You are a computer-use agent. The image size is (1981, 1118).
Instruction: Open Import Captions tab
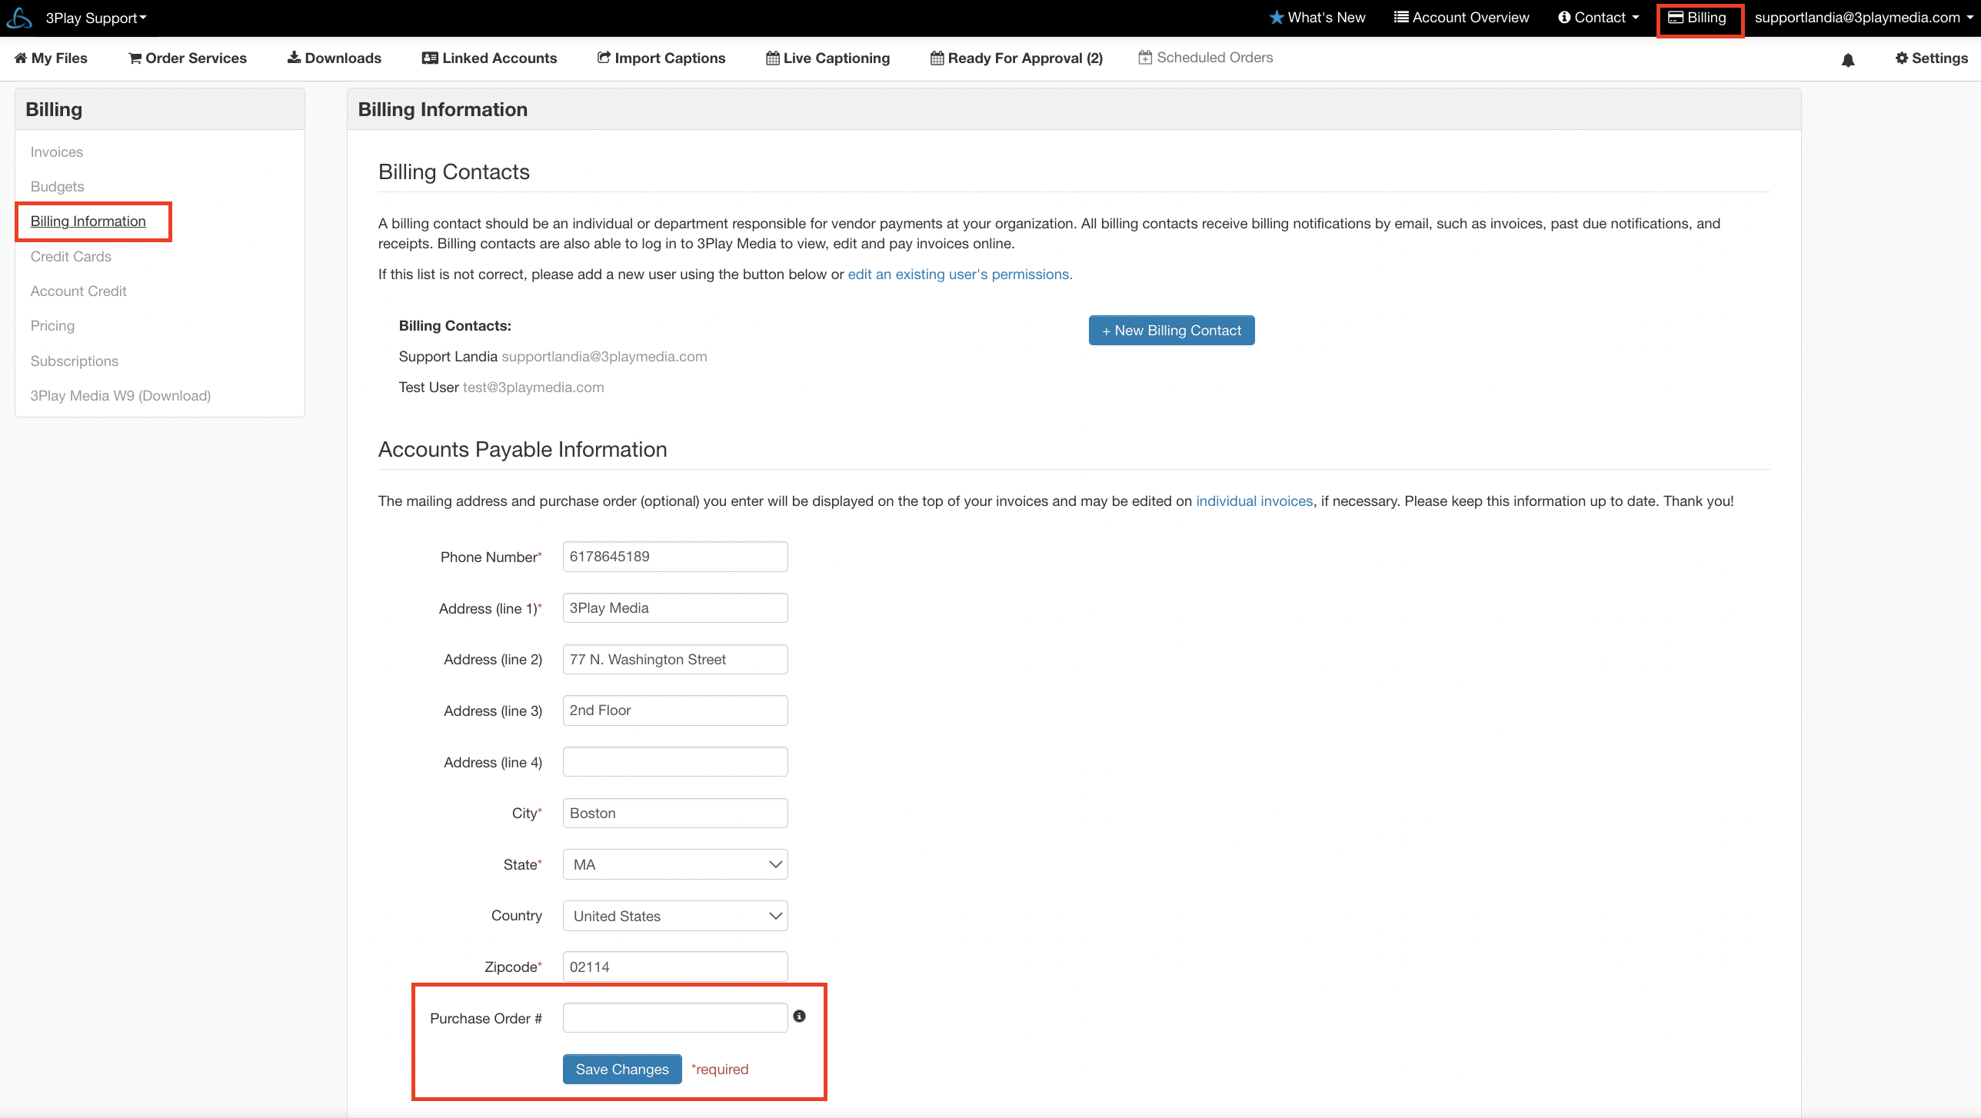click(661, 58)
